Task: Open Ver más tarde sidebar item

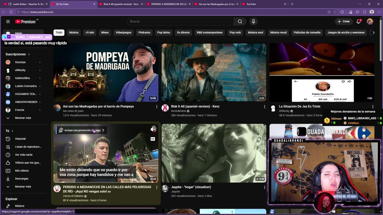Action: pyautogui.click(x=23, y=155)
